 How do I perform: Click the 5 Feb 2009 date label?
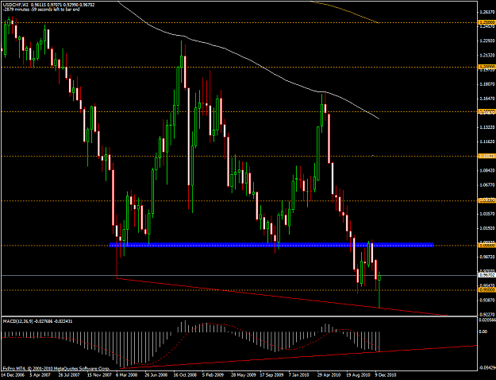[x=213, y=375]
